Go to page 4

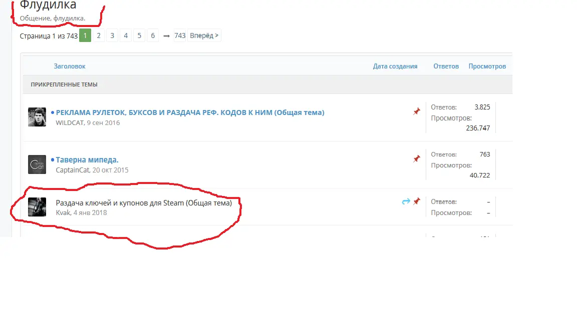(126, 35)
